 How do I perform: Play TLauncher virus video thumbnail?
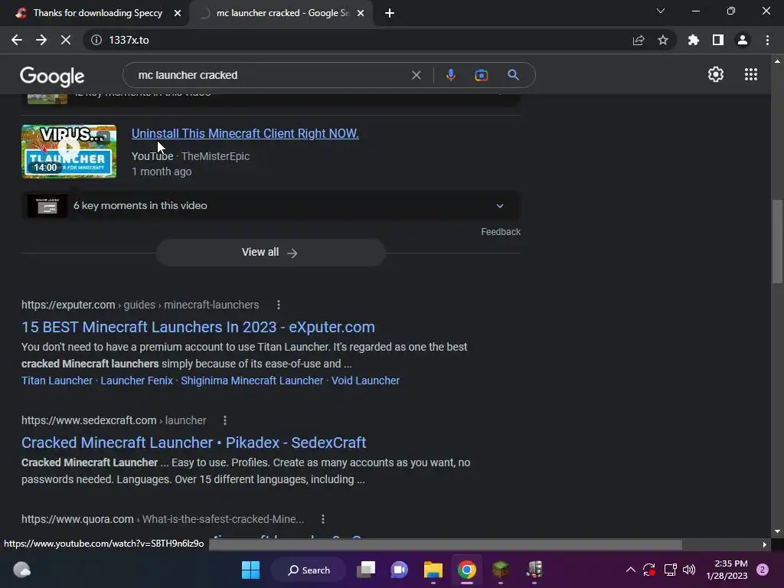point(69,152)
